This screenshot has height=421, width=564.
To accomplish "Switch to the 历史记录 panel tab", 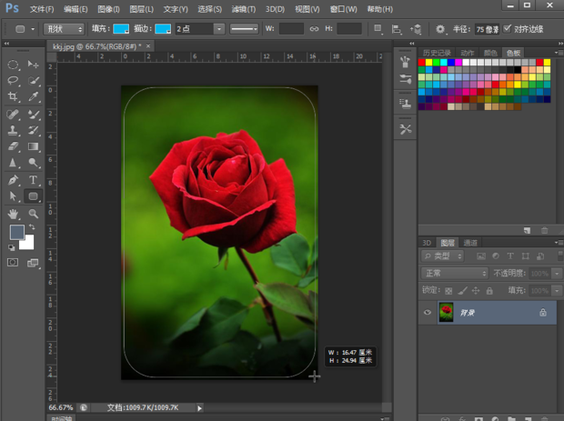I will (437, 53).
